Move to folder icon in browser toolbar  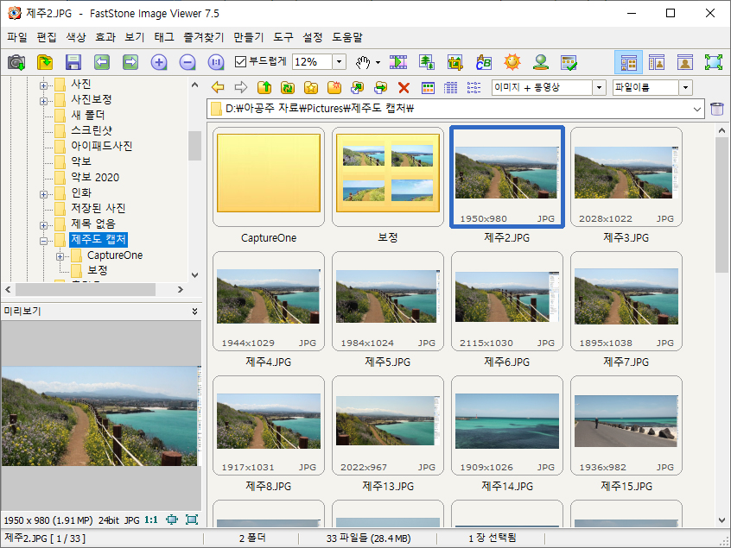coord(381,87)
